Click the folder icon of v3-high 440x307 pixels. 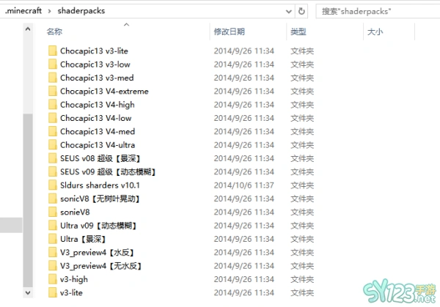click(53, 280)
